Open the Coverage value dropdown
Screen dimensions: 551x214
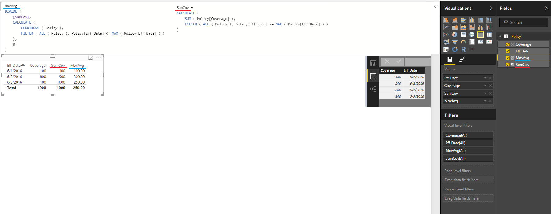(485, 86)
